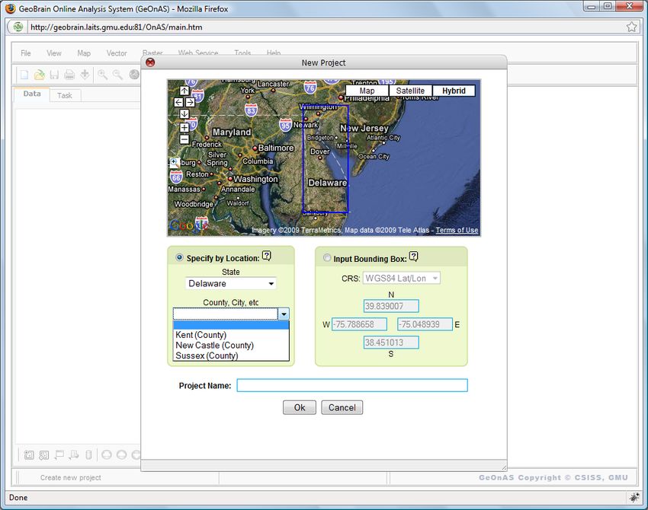Click the zoom in magnifier toolbar icon

102,75
